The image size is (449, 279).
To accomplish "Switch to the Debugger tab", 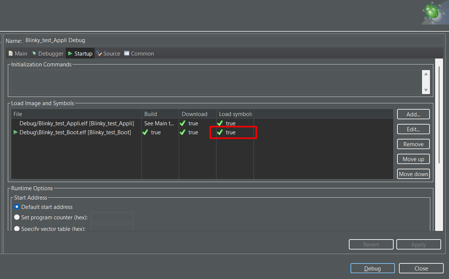I will 48,53.
